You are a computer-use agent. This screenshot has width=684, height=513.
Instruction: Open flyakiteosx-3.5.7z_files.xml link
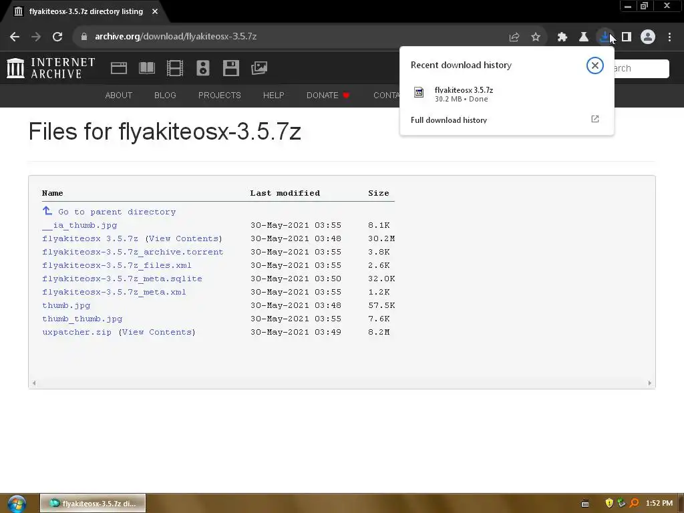pyautogui.click(x=116, y=265)
